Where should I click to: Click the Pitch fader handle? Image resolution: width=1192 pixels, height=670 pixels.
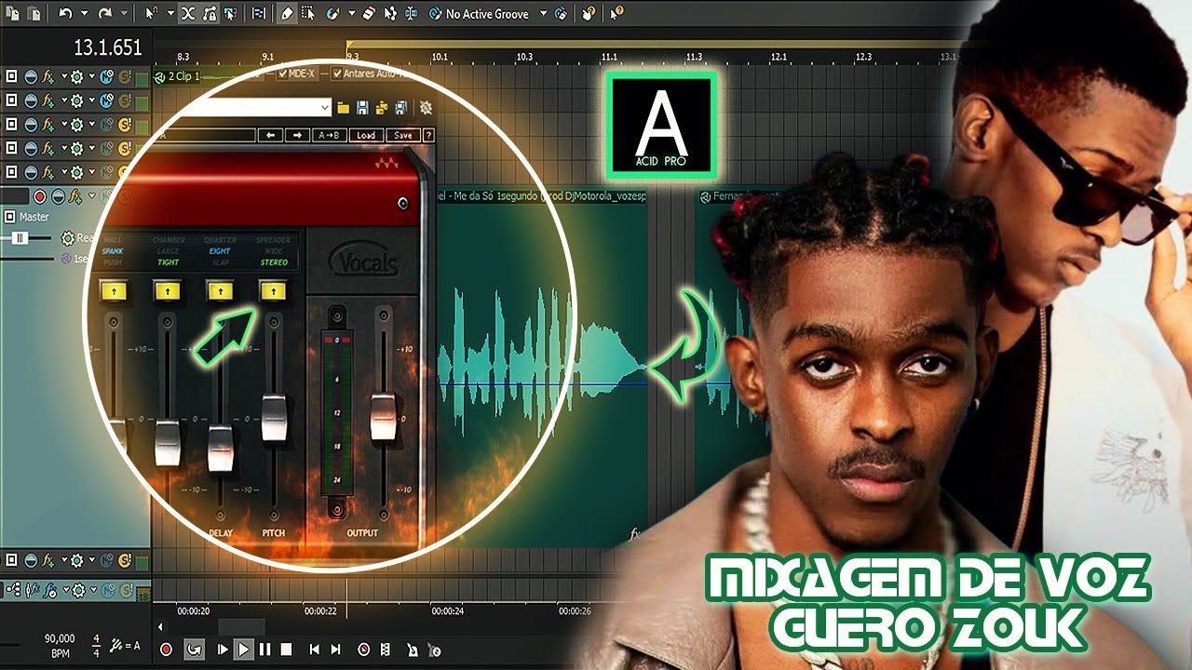click(x=274, y=418)
